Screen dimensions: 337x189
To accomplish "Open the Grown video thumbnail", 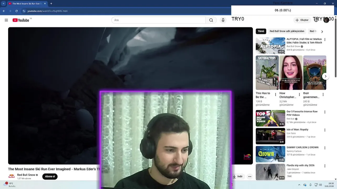I will (270, 154).
